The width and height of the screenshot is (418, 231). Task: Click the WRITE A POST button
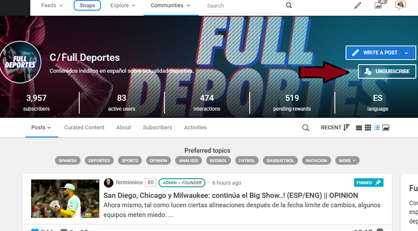click(380, 53)
